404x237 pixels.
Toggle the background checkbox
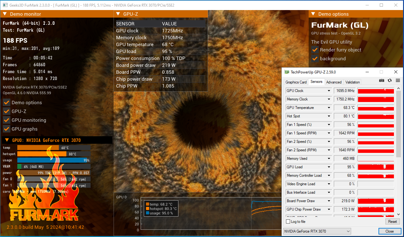click(315, 59)
